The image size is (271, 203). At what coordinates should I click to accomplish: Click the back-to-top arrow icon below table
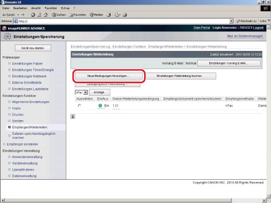pos(73,116)
